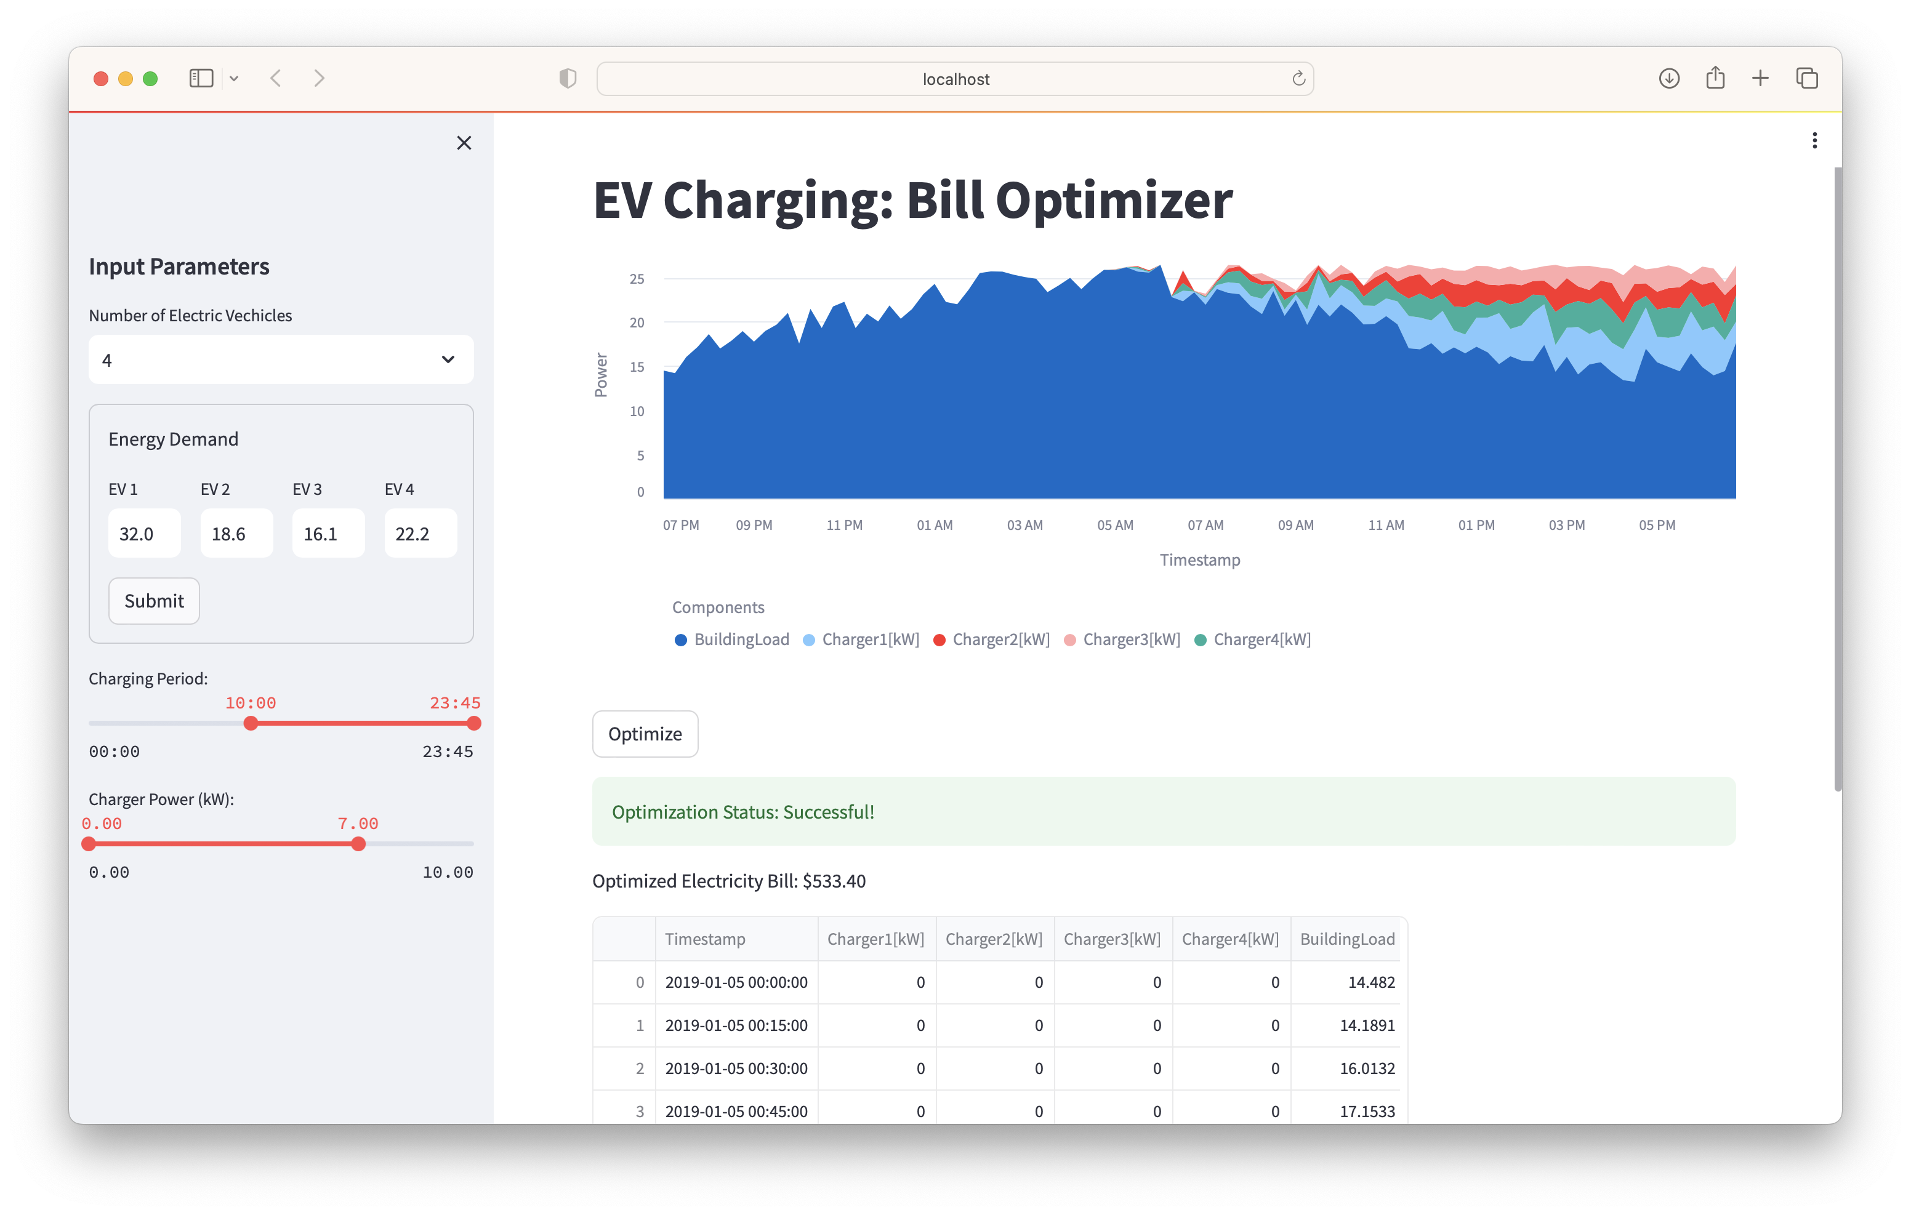Click Charger Power slider handle at 7.00
The width and height of the screenshot is (1911, 1215).
coord(359,844)
